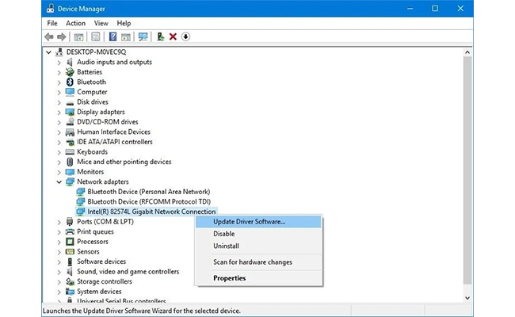Screen dimensions: 515x317
Task: Click the Mice and other pointing devices icon
Action: [x=70, y=162]
